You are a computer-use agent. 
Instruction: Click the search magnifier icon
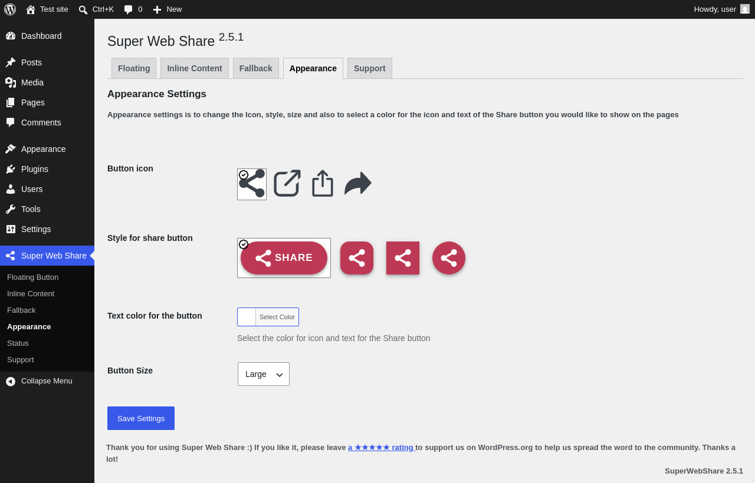[x=83, y=9]
